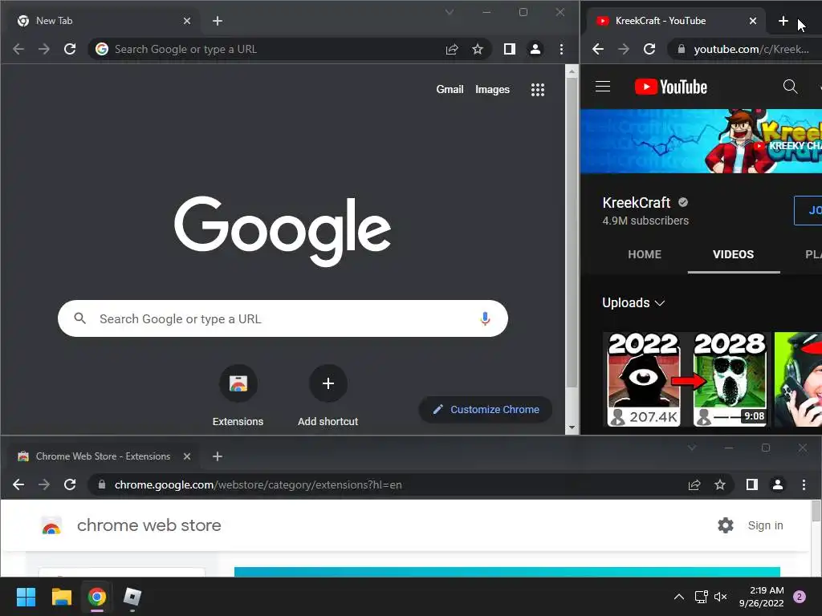Open Windows Start menu

tap(26, 597)
